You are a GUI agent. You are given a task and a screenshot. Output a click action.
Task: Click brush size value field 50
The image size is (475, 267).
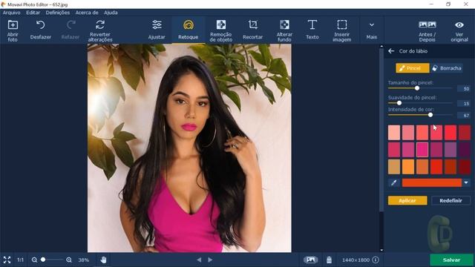tap(464, 89)
